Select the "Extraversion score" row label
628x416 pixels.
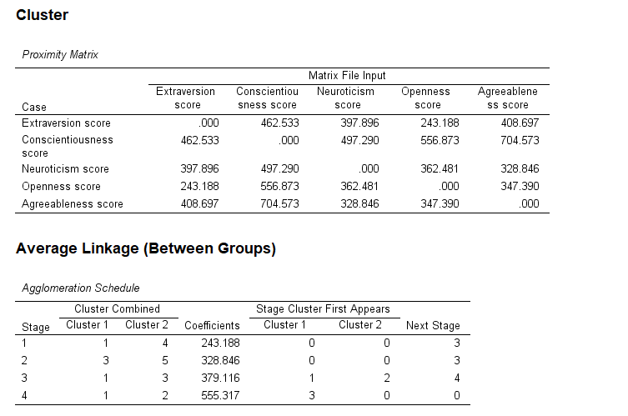pyautogui.click(x=66, y=123)
